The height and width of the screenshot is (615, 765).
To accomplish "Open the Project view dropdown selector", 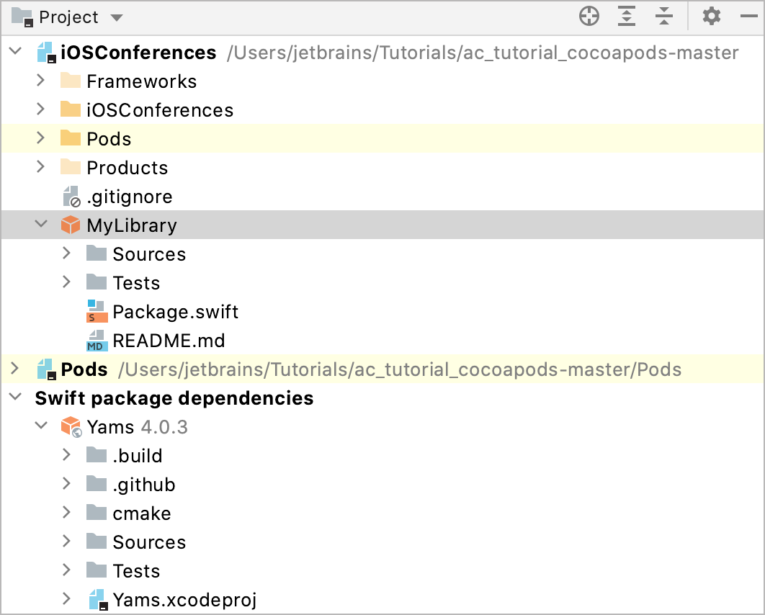I will [x=117, y=17].
